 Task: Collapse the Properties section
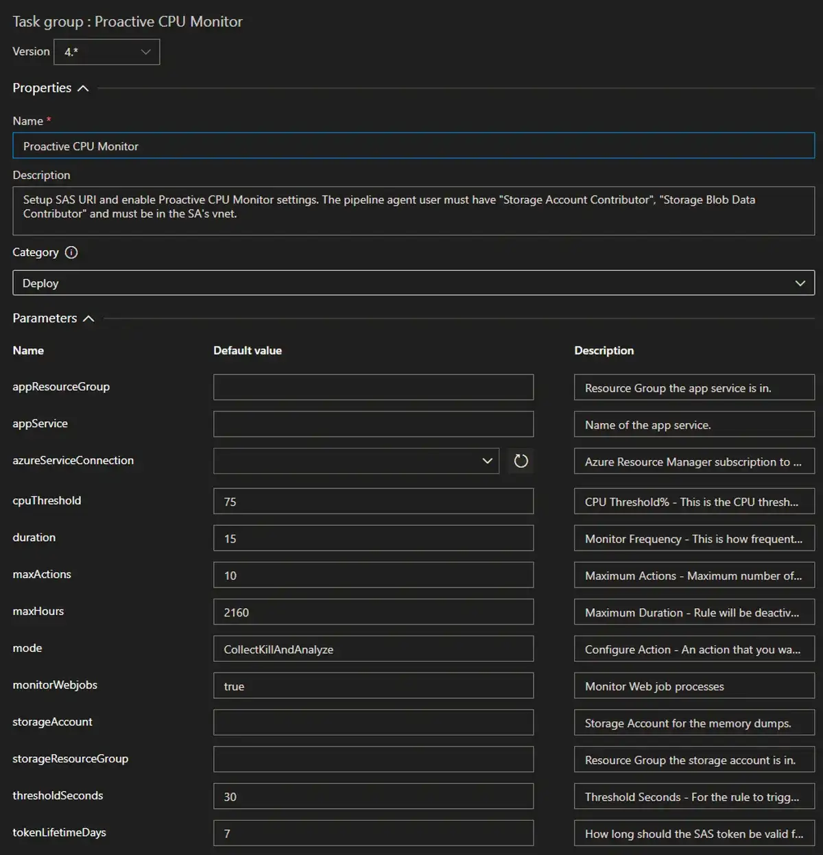pos(83,88)
